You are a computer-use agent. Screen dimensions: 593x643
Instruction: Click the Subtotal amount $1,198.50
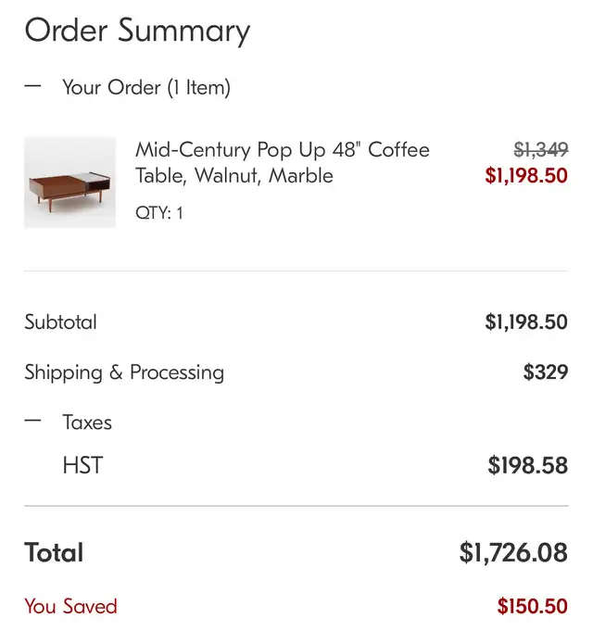pos(526,321)
